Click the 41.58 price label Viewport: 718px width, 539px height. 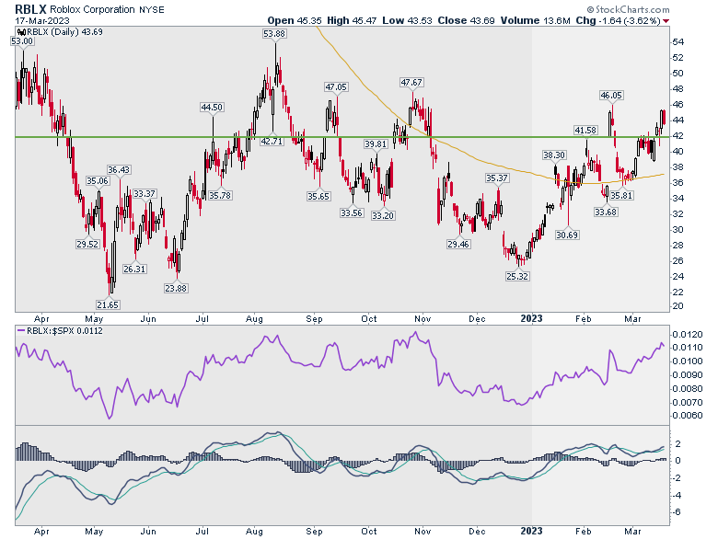[585, 131]
